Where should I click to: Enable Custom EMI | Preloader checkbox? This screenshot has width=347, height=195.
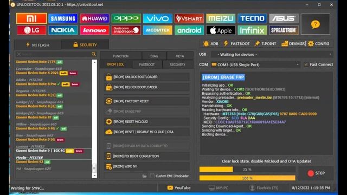tap(152, 176)
